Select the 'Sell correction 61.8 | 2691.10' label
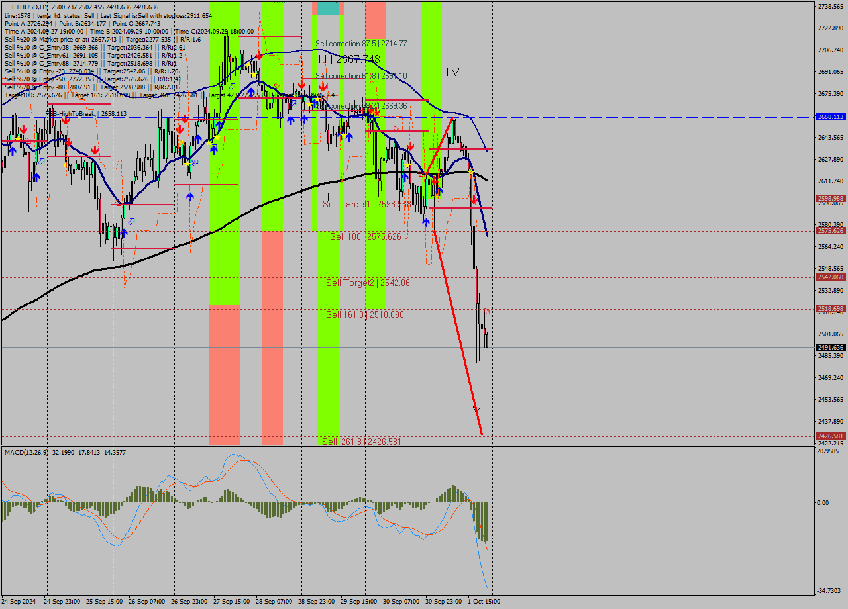 tap(361, 76)
